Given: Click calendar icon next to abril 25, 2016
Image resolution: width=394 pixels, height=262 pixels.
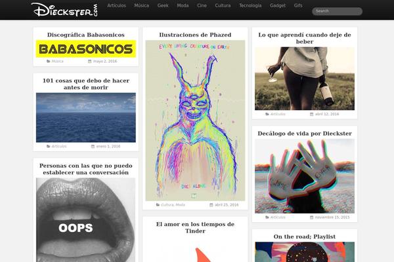Looking at the screenshot, I should pos(211,205).
